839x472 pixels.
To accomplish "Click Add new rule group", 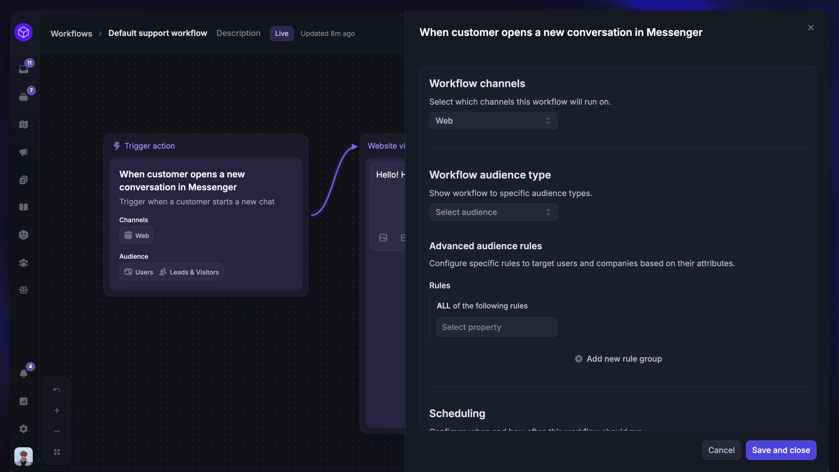I will (x=618, y=359).
